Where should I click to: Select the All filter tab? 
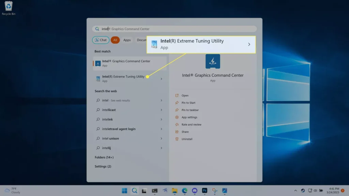pos(115,40)
